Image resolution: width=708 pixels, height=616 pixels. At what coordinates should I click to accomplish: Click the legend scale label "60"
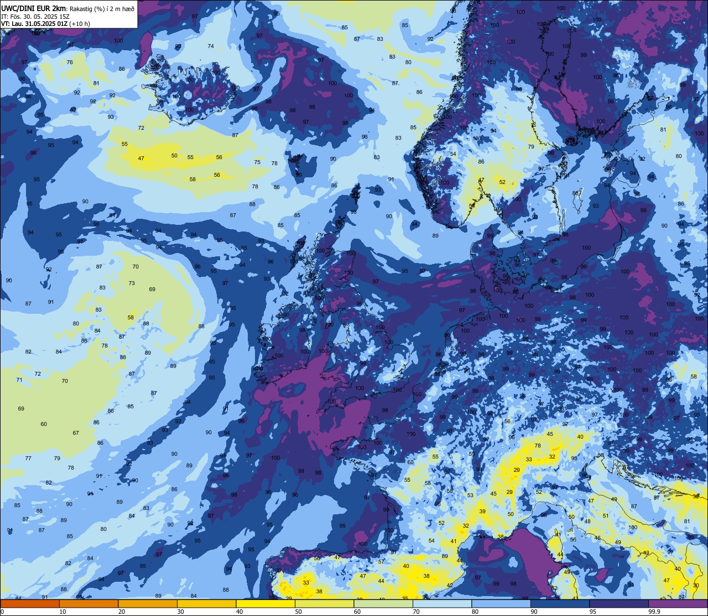pyautogui.click(x=357, y=612)
